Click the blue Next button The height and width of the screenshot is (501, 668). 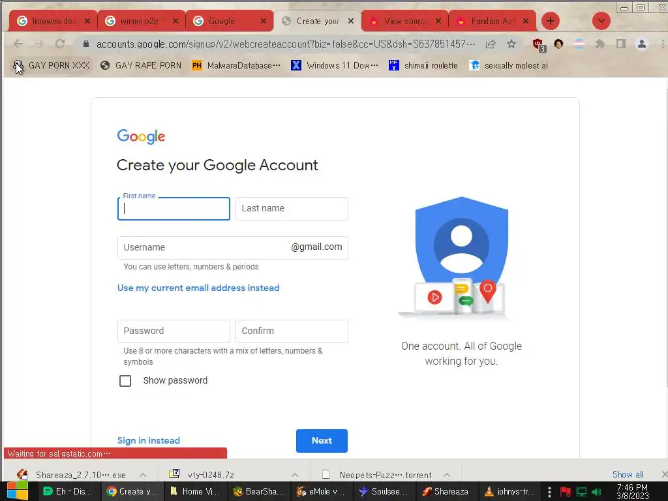[322, 440]
